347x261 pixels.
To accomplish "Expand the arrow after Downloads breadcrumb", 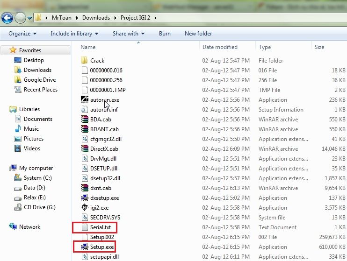I will click(x=116, y=18).
